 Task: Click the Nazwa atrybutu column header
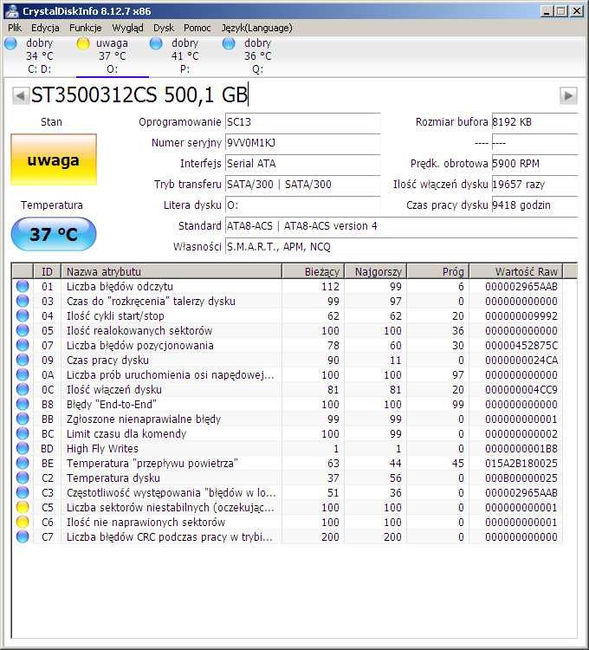tap(172, 271)
